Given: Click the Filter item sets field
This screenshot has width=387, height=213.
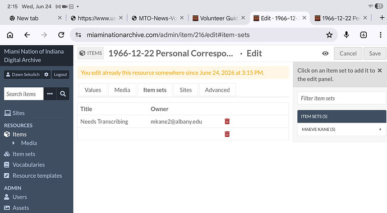Looking at the screenshot, I should [x=342, y=98].
